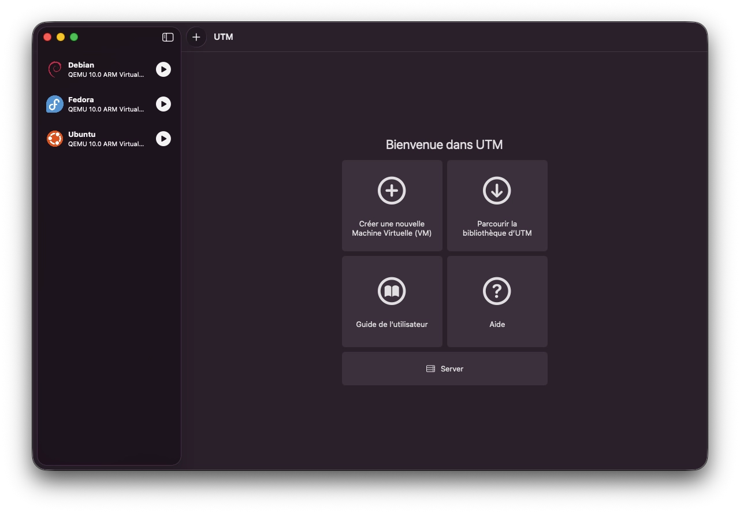Select the Ubuntu entry name

point(82,134)
